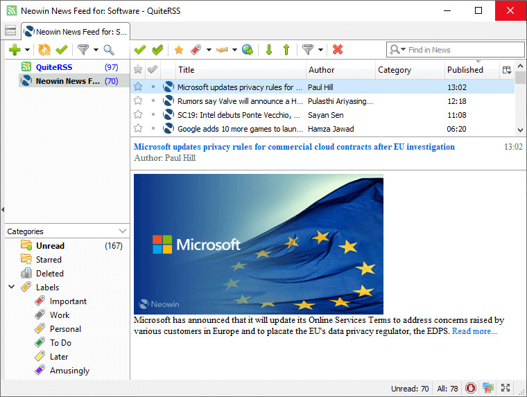Toggle read dot for Rumors say Valve
Screen dimensions: 527x397
[153, 100]
